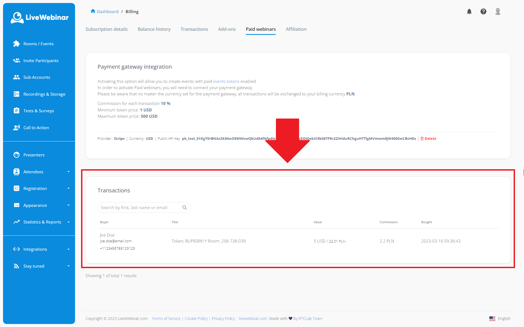The width and height of the screenshot is (524, 327).
Task: Expand the Registration sidebar menu arrow
Action: pos(69,188)
